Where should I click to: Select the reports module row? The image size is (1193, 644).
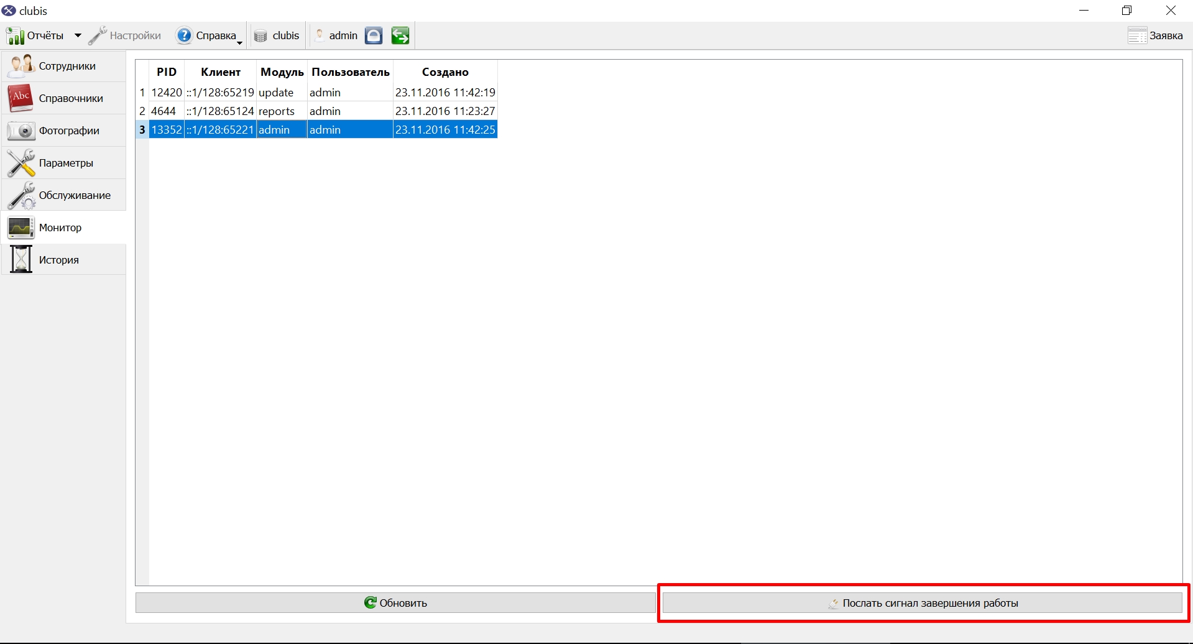(x=316, y=111)
